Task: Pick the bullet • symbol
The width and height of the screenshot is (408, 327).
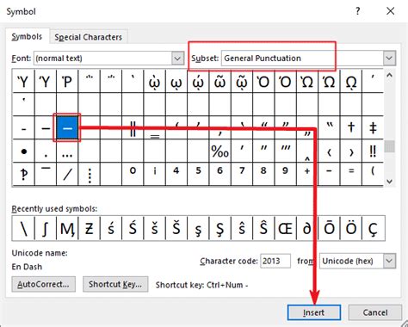Action: (23, 151)
